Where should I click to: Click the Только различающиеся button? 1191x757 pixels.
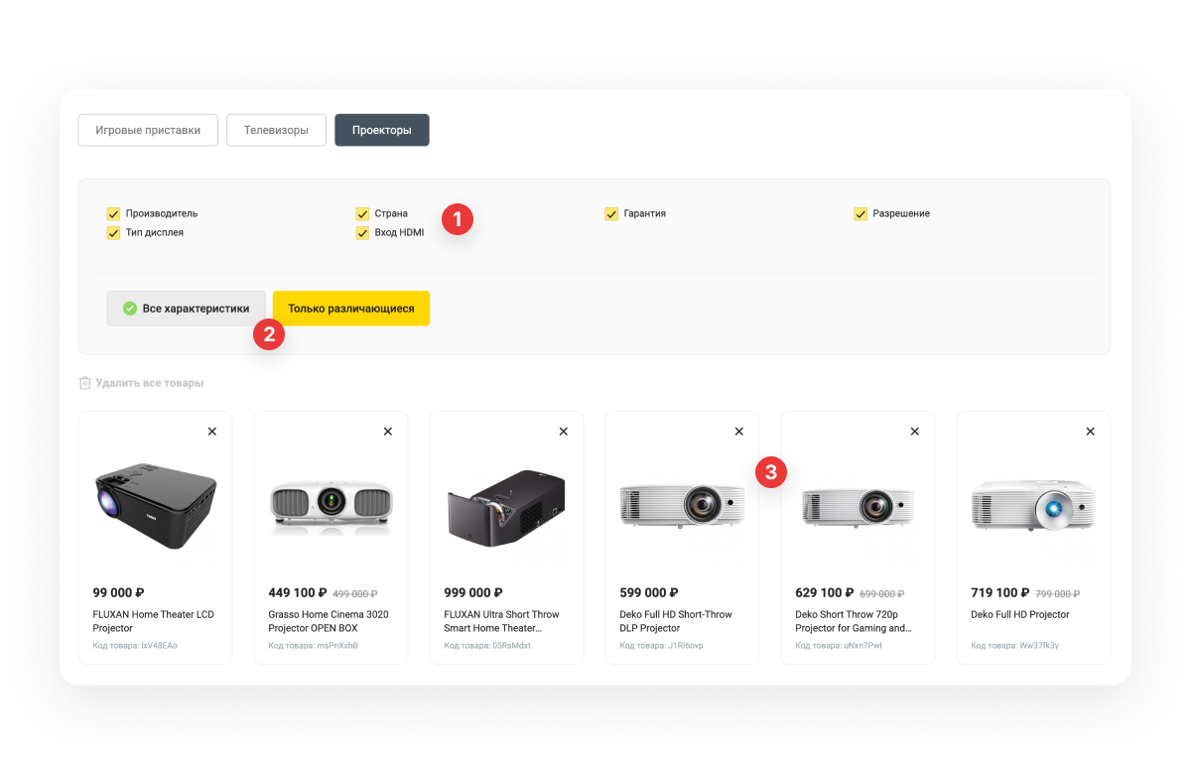pos(351,309)
